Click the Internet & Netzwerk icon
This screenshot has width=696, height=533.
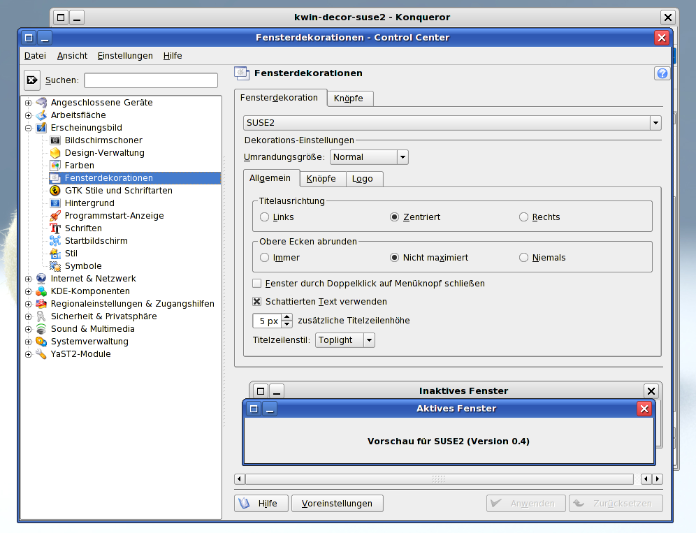tap(41, 279)
